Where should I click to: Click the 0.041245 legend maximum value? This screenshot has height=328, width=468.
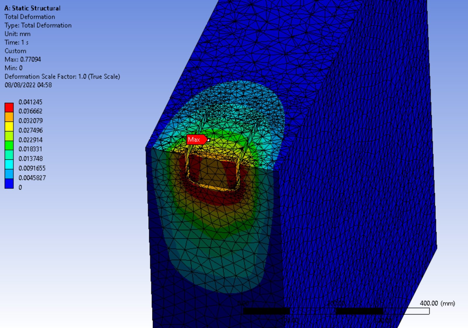pyautogui.click(x=30, y=102)
